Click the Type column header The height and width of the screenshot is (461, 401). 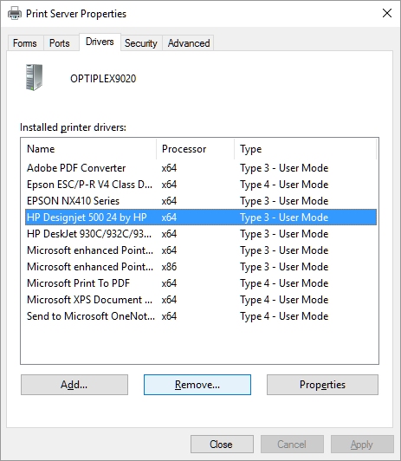pos(305,149)
